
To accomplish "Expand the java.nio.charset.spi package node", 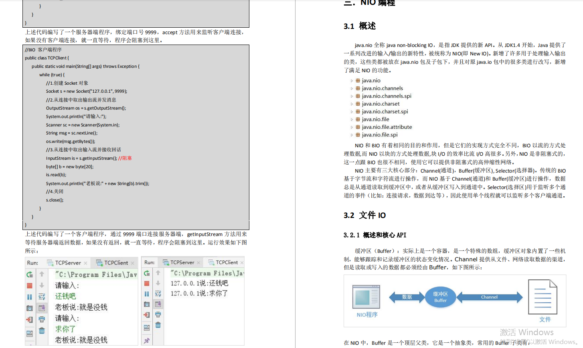I will click(352, 112).
